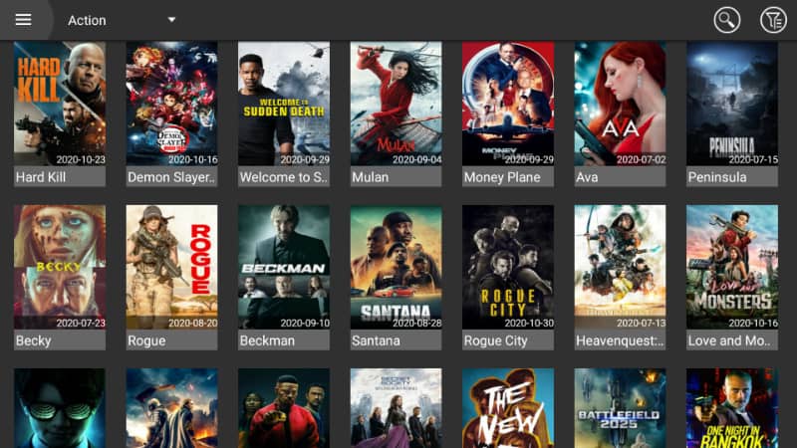Open the Santana movie poster
797x448 pixels.
click(x=396, y=267)
